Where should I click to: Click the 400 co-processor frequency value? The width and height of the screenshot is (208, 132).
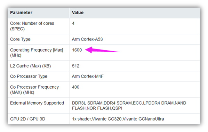point(75,87)
